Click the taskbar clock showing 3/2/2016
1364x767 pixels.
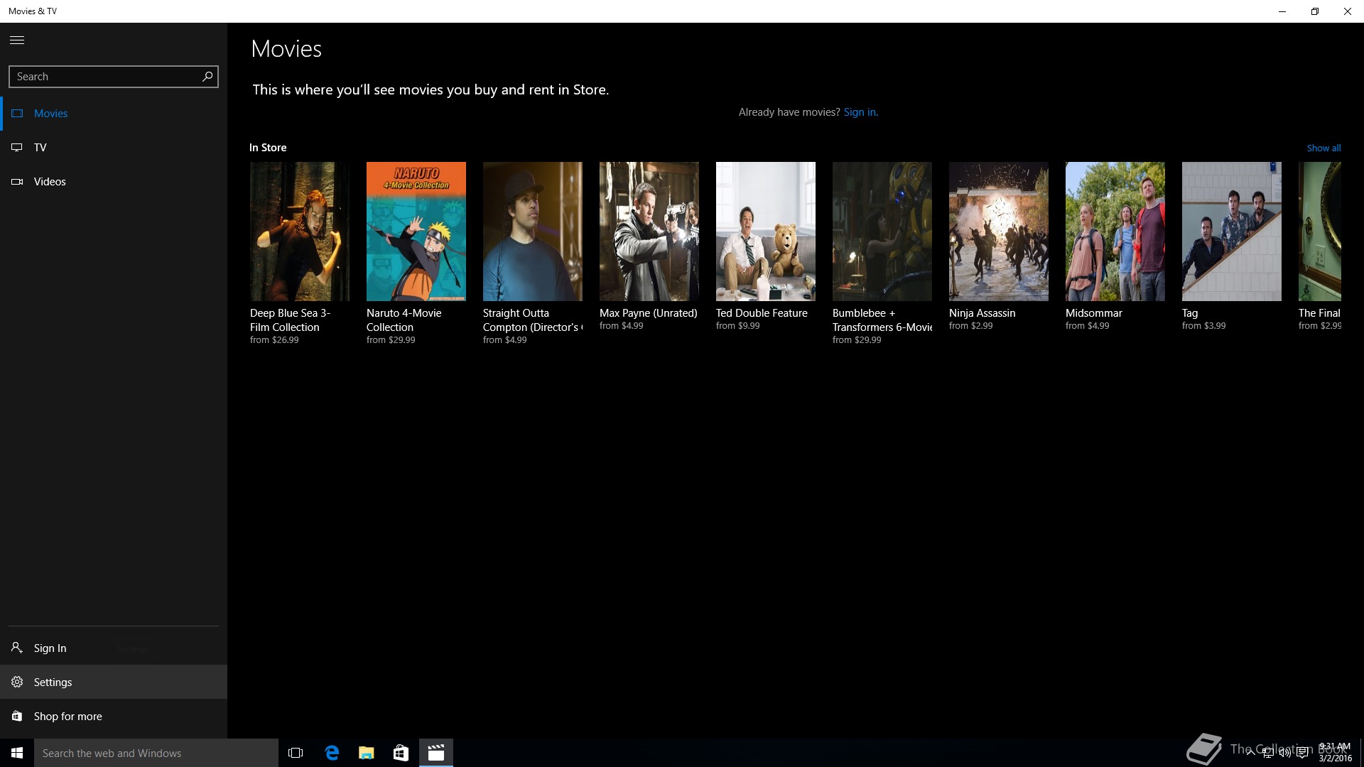coord(1335,753)
